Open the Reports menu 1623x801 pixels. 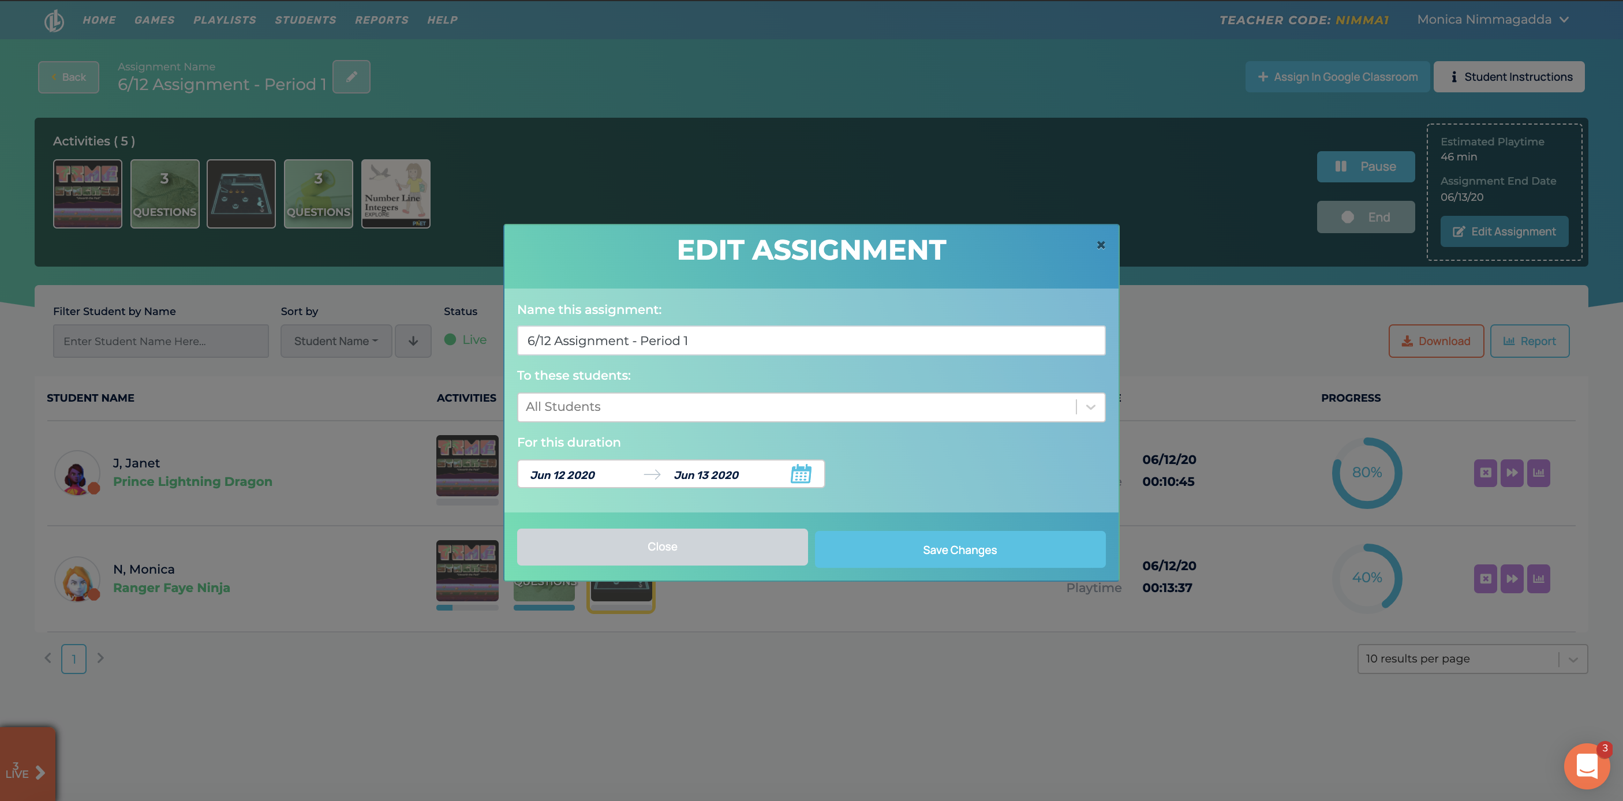381,20
